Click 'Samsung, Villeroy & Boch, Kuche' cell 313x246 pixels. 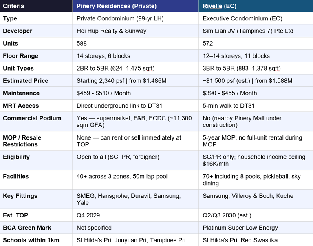coord(256,199)
